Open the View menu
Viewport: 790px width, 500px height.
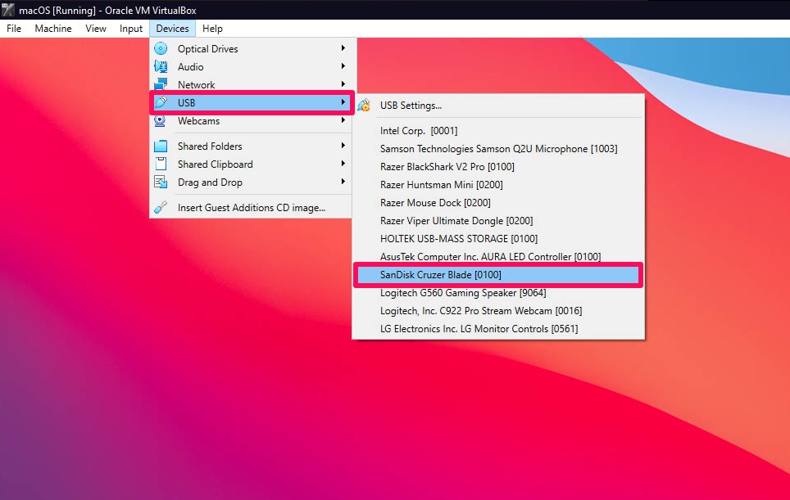pos(96,29)
